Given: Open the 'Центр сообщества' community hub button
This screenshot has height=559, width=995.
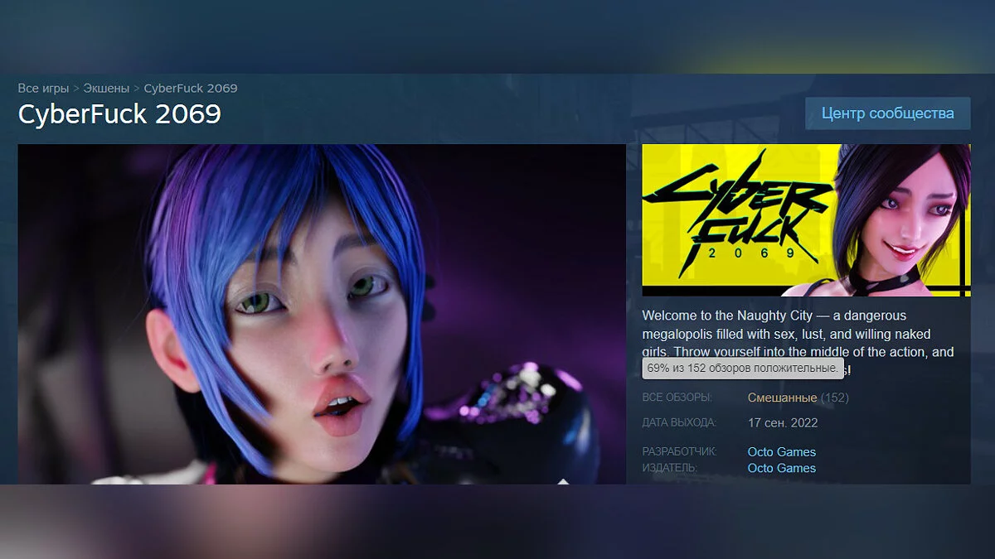Looking at the screenshot, I should tap(887, 113).
